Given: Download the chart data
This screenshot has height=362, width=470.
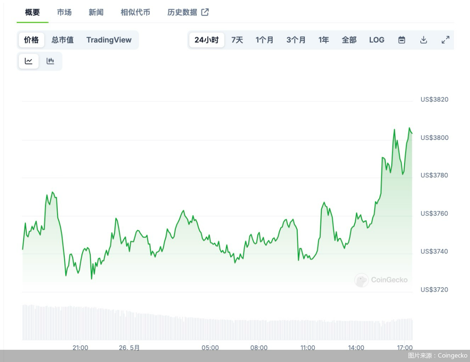Looking at the screenshot, I should (424, 40).
